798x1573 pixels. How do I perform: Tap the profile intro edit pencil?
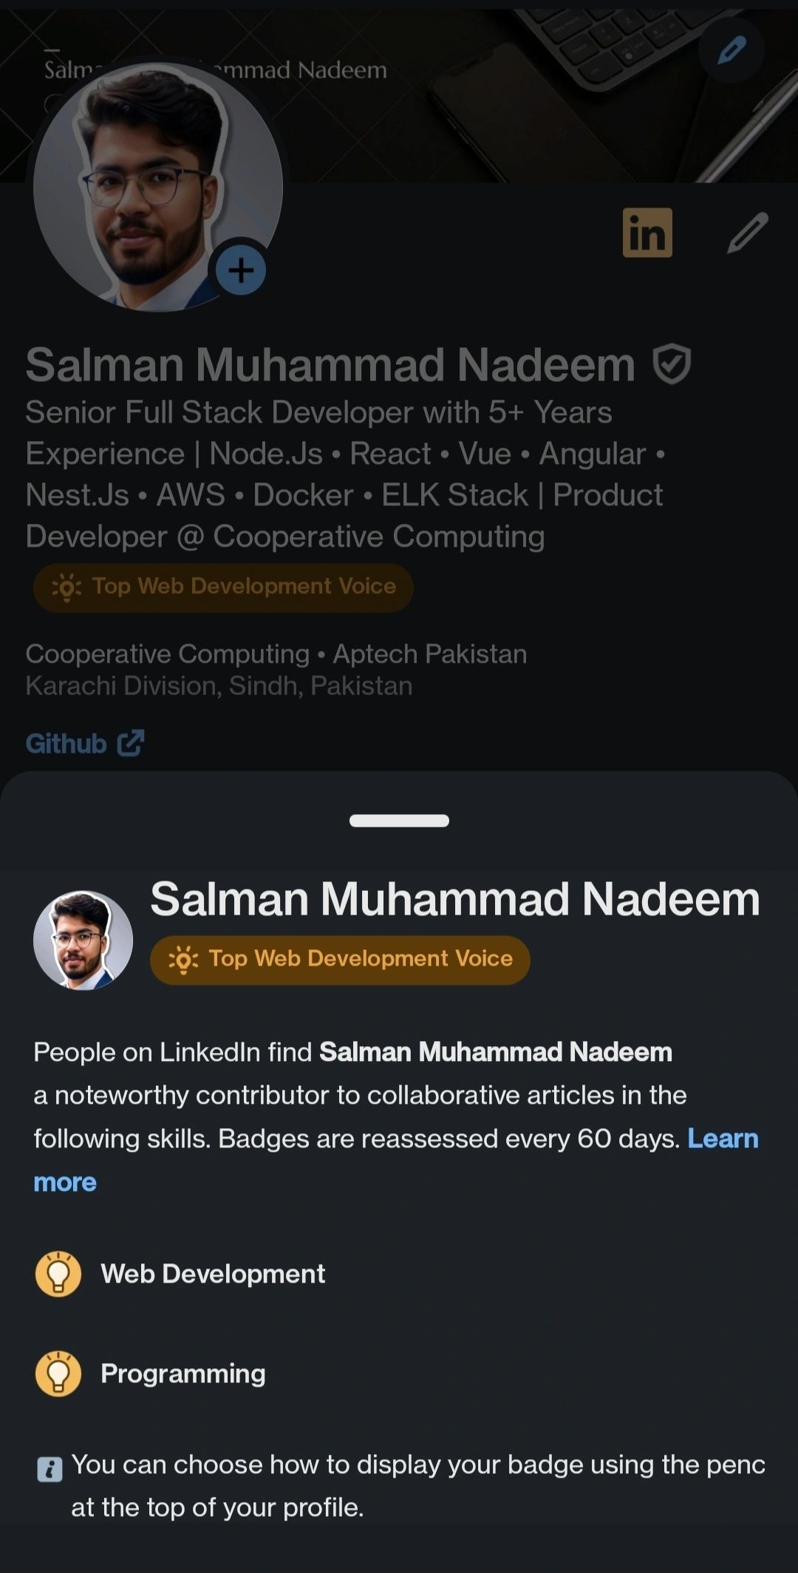[747, 233]
